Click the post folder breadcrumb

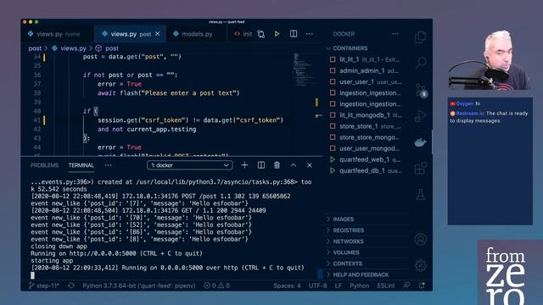35,48
